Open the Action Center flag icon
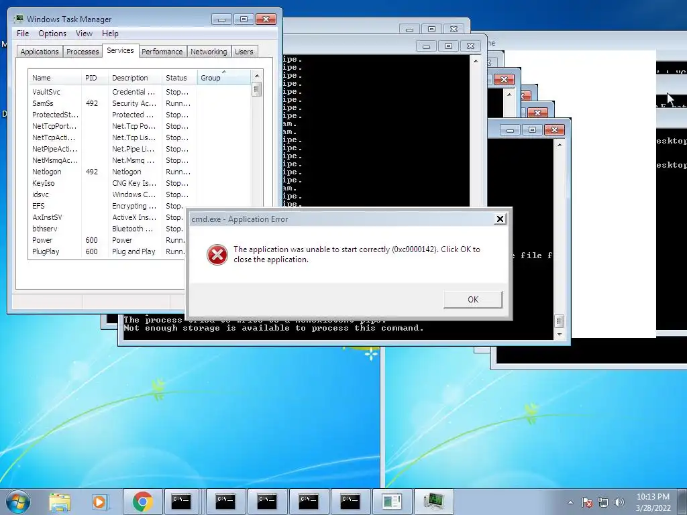Image resolution: width=687 pixels, height=515 pixels. pyautogui.click(x=587, y=502)
